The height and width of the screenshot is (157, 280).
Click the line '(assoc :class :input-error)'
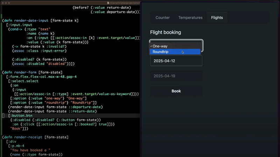[x=39, y=51]
